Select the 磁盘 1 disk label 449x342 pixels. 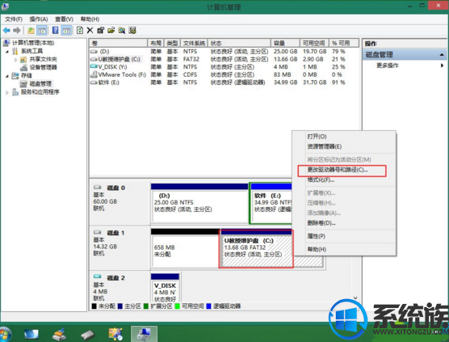coord(115,233)
